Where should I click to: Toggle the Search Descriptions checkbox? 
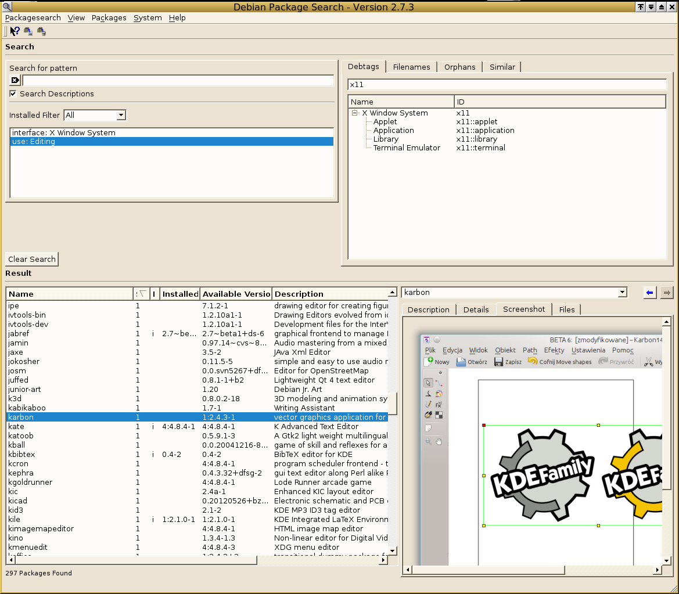(13, 93)
